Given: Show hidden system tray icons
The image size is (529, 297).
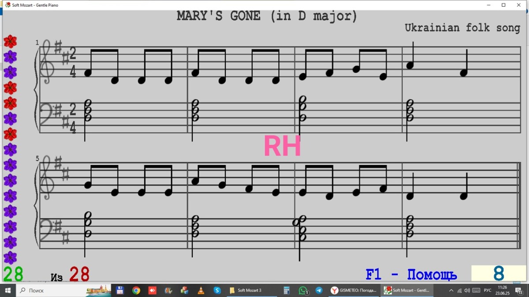Looking at the screenshot, I should pos(451,290).
